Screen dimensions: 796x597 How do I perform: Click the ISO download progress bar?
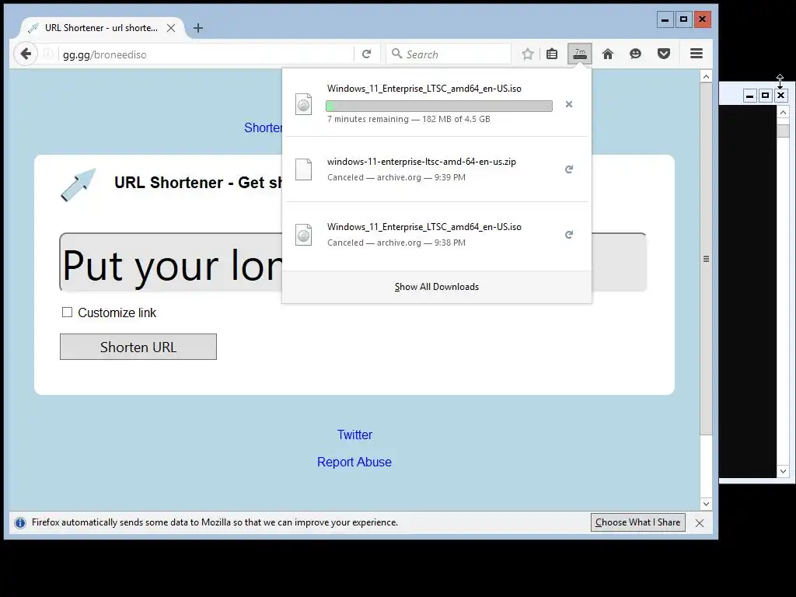coord(439,106)
